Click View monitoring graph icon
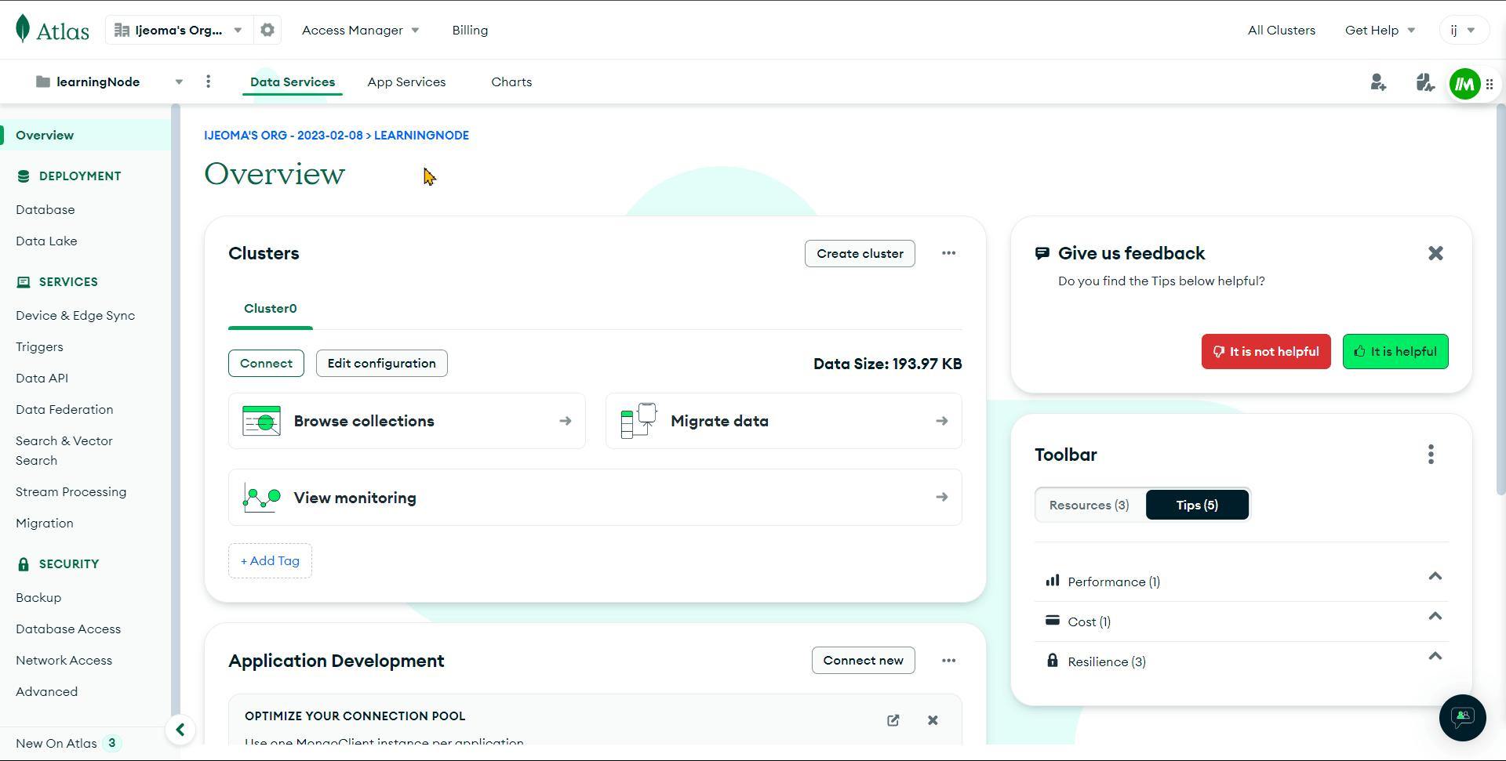 [261, 498]
